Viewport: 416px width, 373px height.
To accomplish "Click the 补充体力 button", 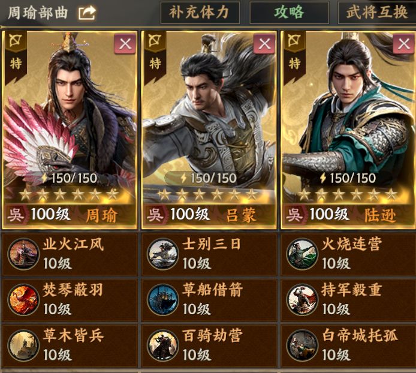I will (200, 12).
